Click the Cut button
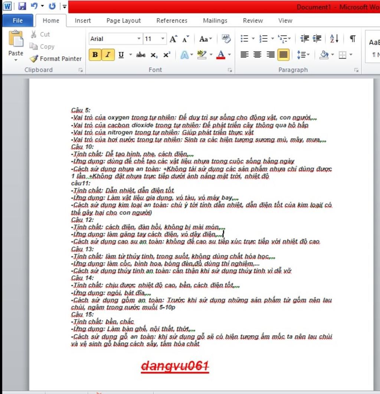This screenshot has height=394, width=380. tap(40, 34)
